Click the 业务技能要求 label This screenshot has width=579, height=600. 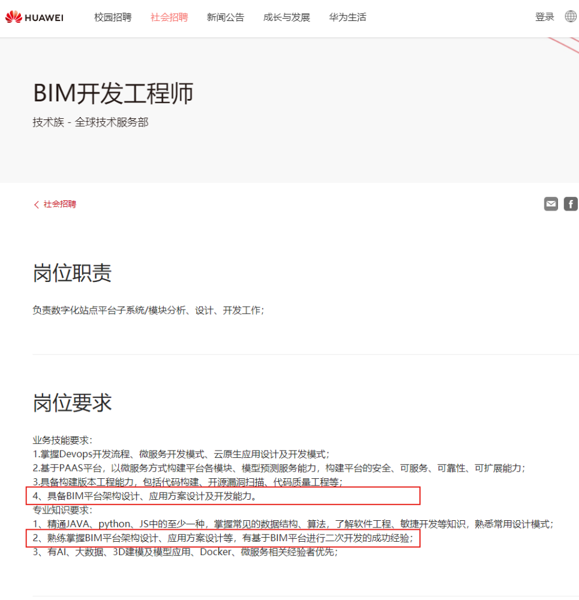point(62,440)
